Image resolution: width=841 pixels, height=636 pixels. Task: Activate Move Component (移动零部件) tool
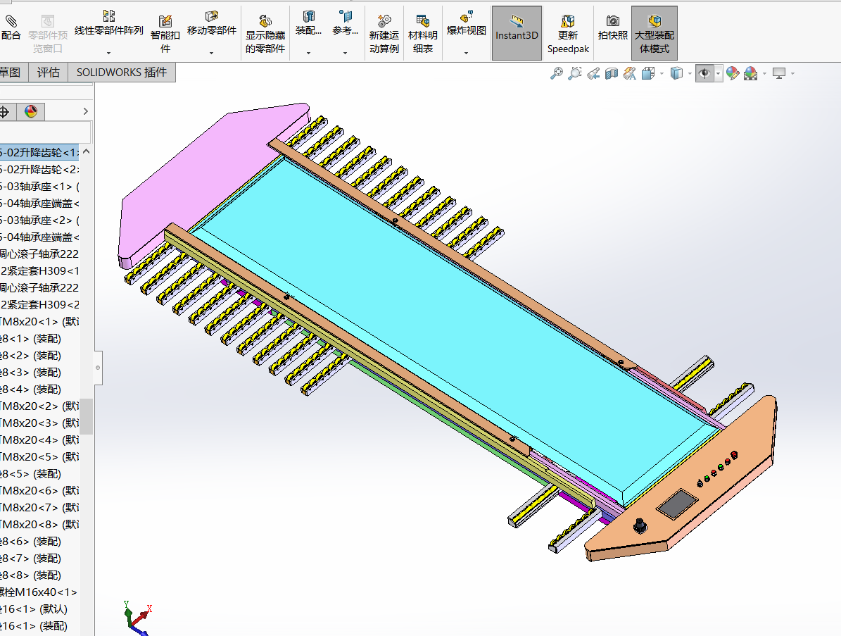pyautogui.click(x=211, y=24)
